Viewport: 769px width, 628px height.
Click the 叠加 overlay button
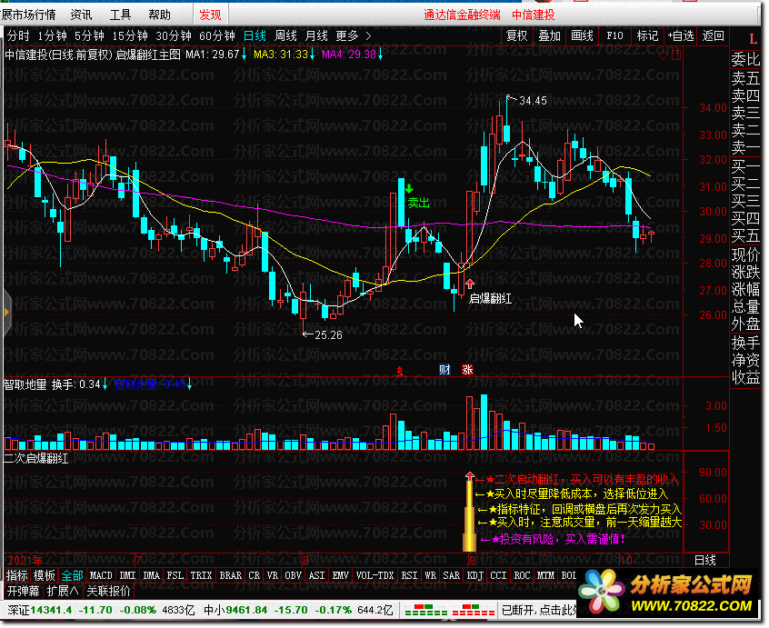(x=550, y=35)
